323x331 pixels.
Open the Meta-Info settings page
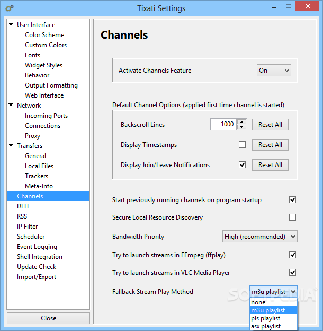pos(39,186)
